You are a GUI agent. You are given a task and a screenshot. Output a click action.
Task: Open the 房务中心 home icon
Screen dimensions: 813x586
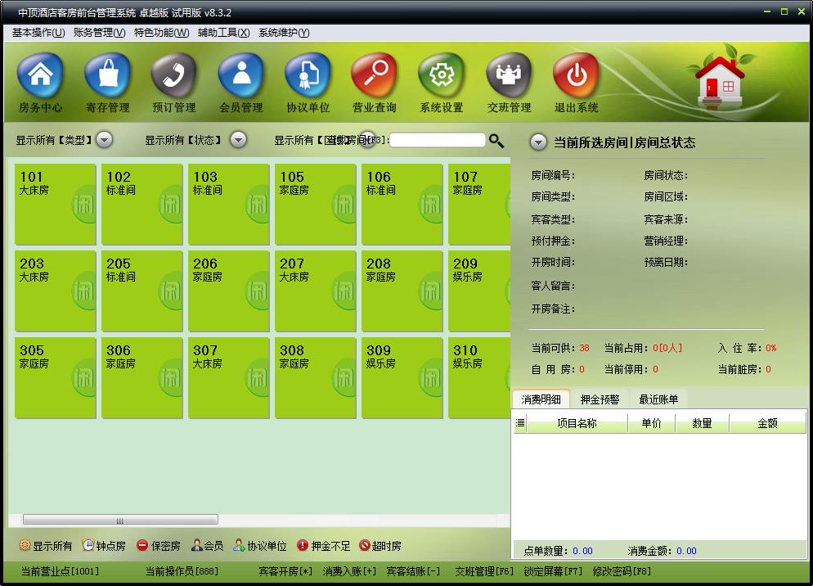point(40,76)
